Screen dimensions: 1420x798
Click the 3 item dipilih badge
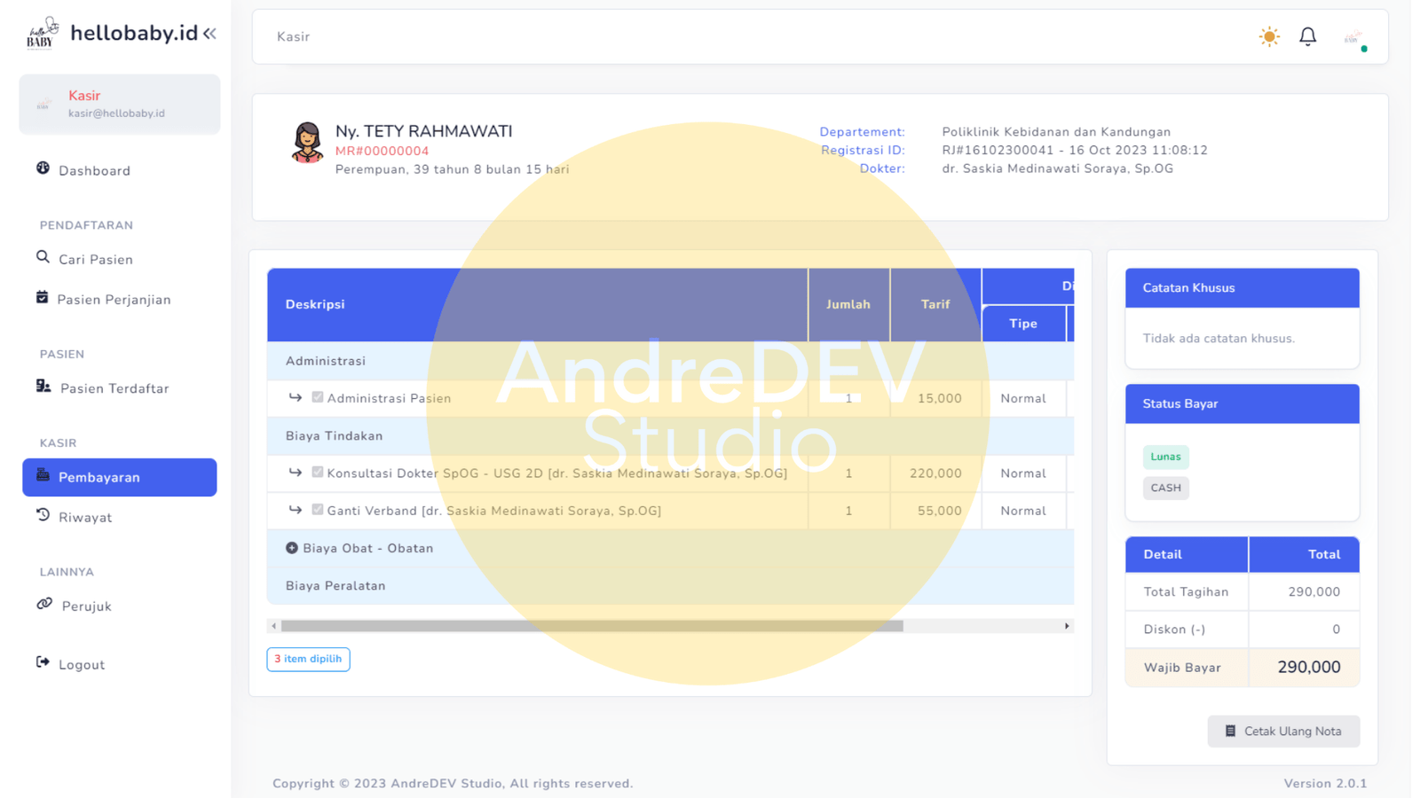308,659
